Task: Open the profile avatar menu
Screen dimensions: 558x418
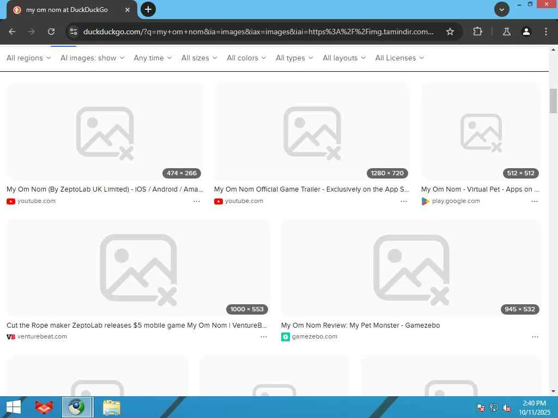Action: pyautogui.click(x=526, y=32)
